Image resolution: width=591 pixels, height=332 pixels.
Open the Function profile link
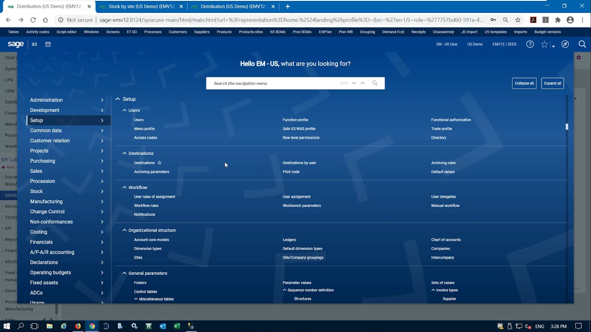(x=295, y=120)
